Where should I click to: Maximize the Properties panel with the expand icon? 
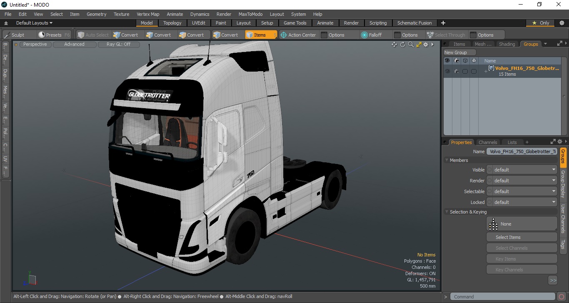(x=553, y=142)
